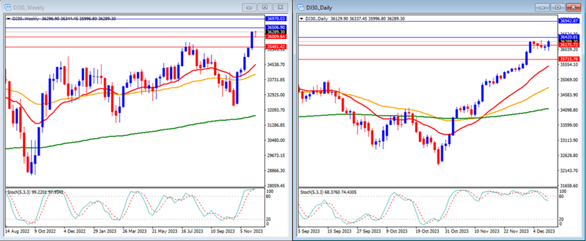Click the 28866.30 price axis value
The image size is (586, 241).
click(x=277, y=170)
